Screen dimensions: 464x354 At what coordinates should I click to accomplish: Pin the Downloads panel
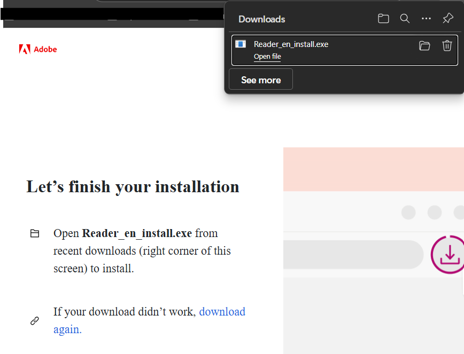(448, 18)
